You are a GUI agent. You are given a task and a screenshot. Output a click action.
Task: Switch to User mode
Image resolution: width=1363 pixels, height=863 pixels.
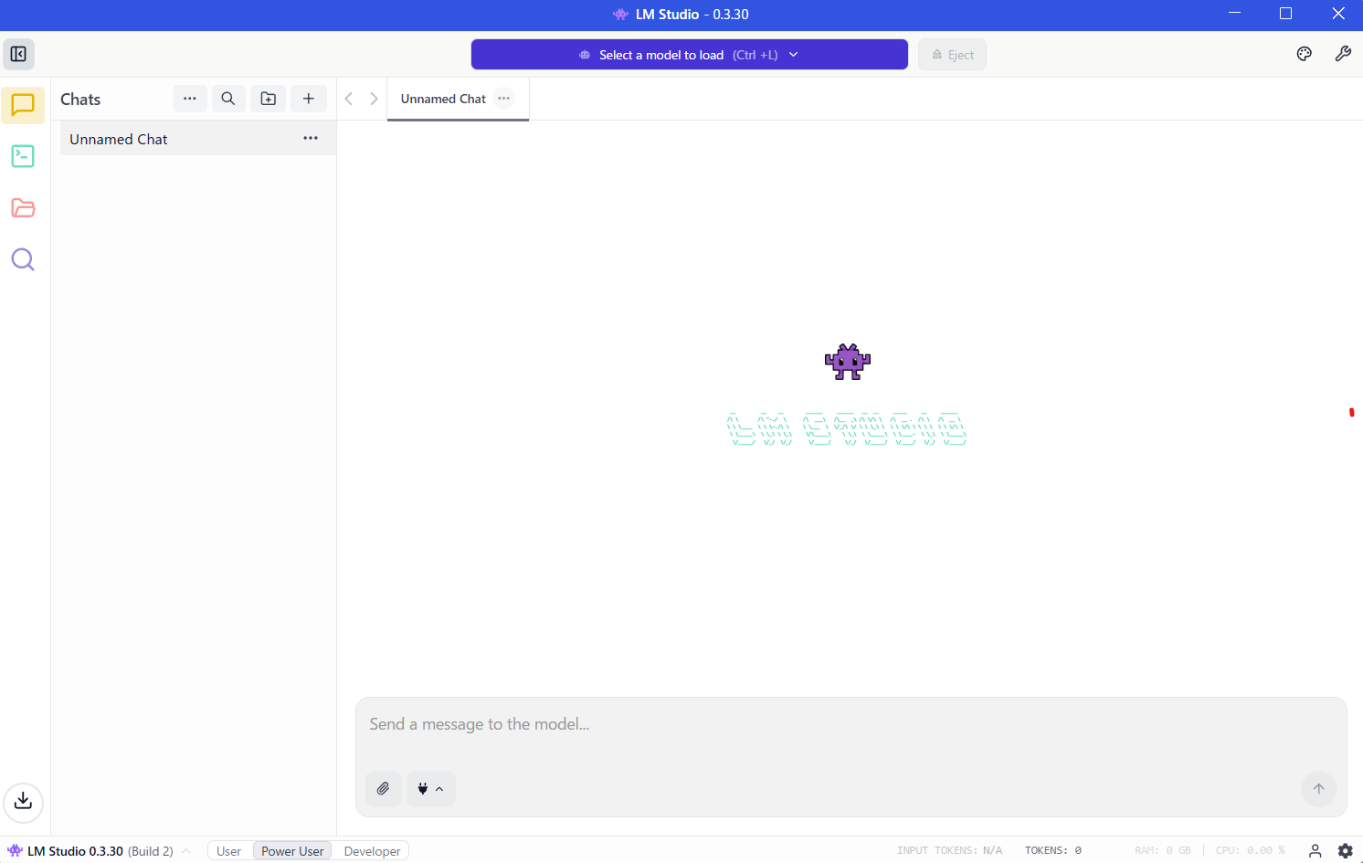(x=229, y=851)
